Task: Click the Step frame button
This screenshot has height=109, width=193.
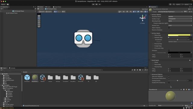Action: coord(100,4)
